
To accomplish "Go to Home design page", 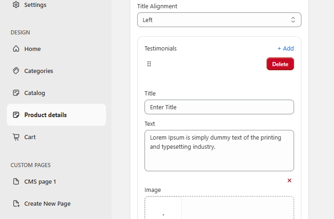I will [56, 49].
